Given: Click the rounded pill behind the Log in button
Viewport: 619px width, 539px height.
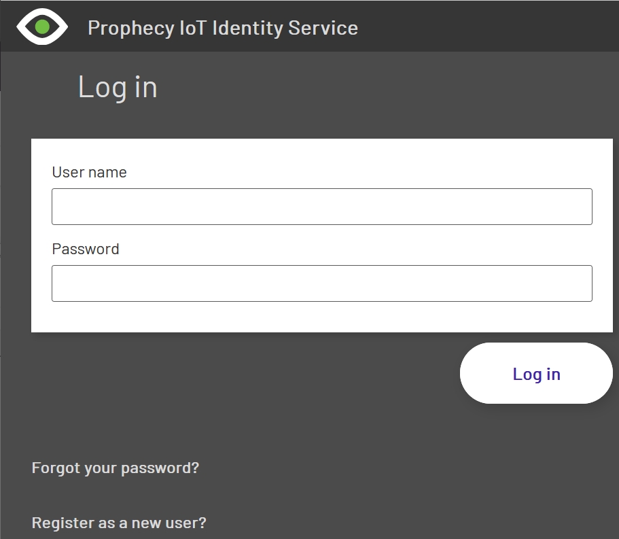Looking at the screenshot, I should [x=536, y=373].
